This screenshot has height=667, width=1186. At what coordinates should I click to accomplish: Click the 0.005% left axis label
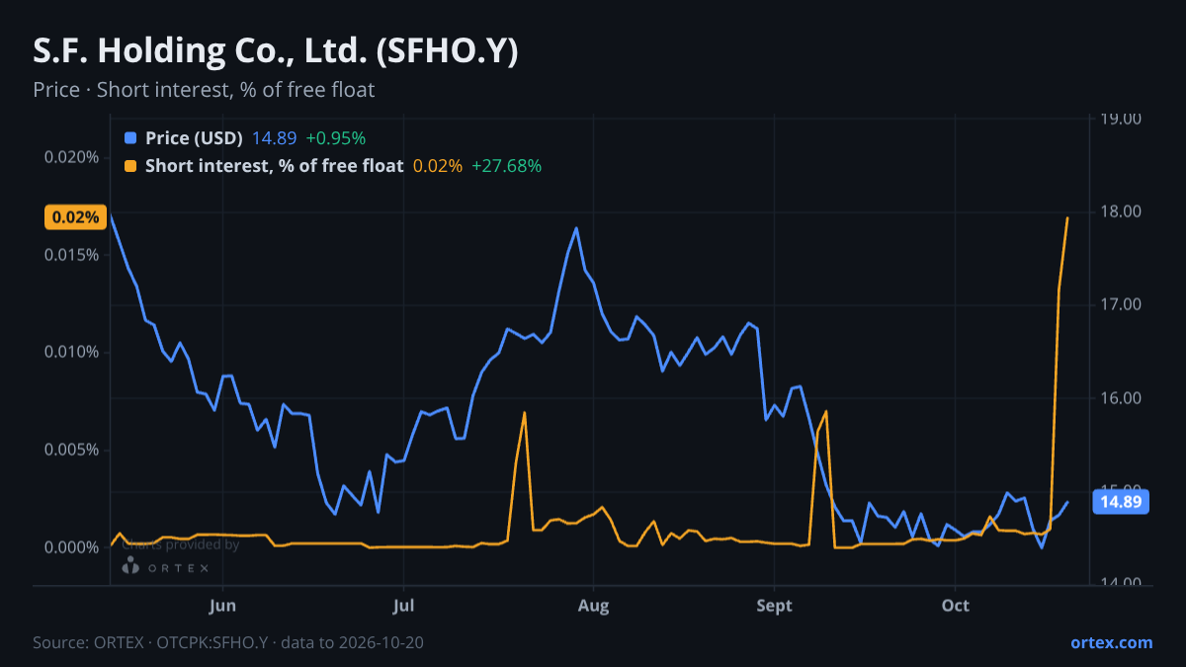(x=71, y=450)
